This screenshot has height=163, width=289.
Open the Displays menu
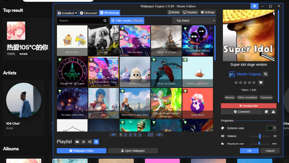pyautogui.click(x=190, y=12)
